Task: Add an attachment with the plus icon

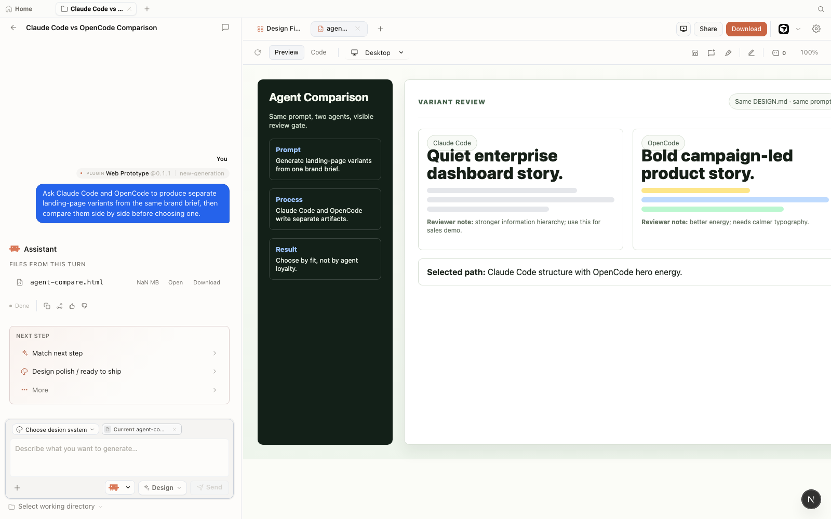Action: [x=17, y=488]
